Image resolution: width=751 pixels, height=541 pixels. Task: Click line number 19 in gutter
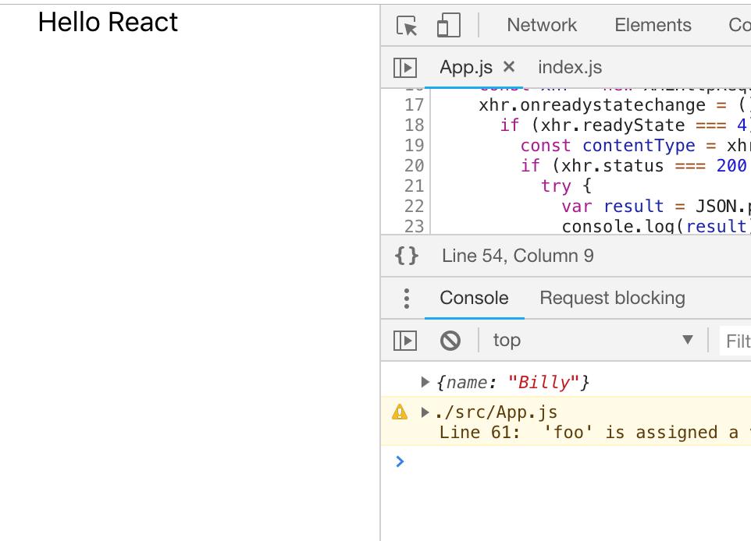coord(415,146)
